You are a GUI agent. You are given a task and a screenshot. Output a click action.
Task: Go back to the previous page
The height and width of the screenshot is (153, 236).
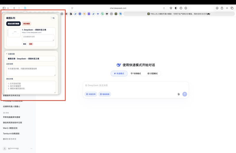pyautogui.click(x=14, y=8)
